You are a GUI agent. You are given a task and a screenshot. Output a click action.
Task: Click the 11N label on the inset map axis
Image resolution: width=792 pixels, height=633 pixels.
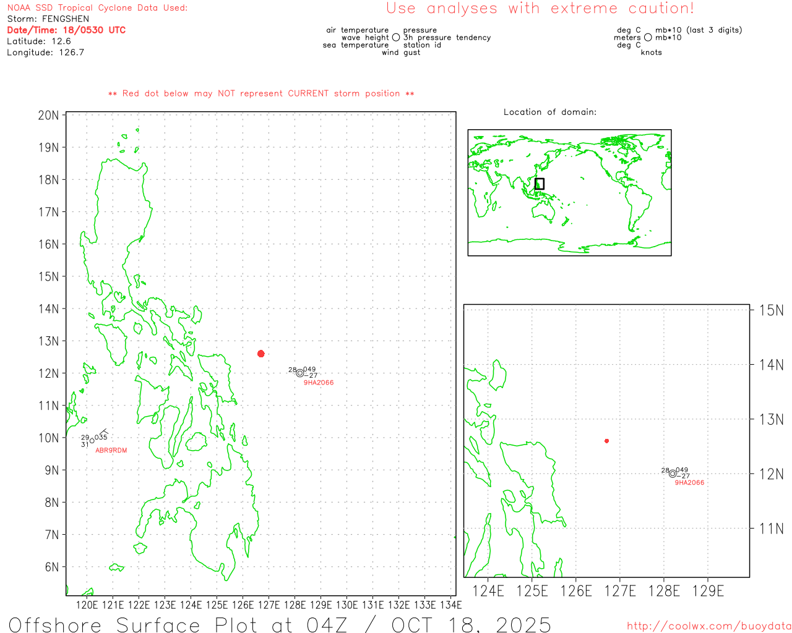771,529
